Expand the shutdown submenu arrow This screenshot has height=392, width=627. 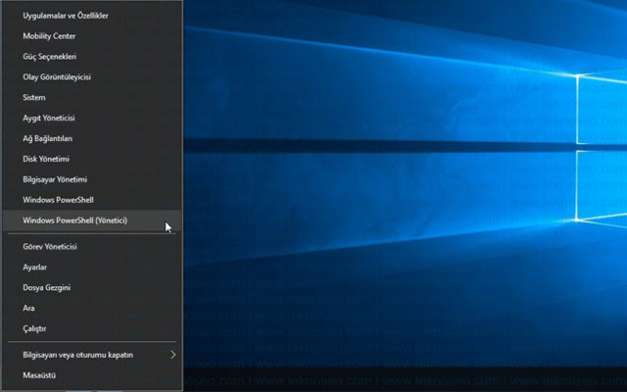click(173, 355)
